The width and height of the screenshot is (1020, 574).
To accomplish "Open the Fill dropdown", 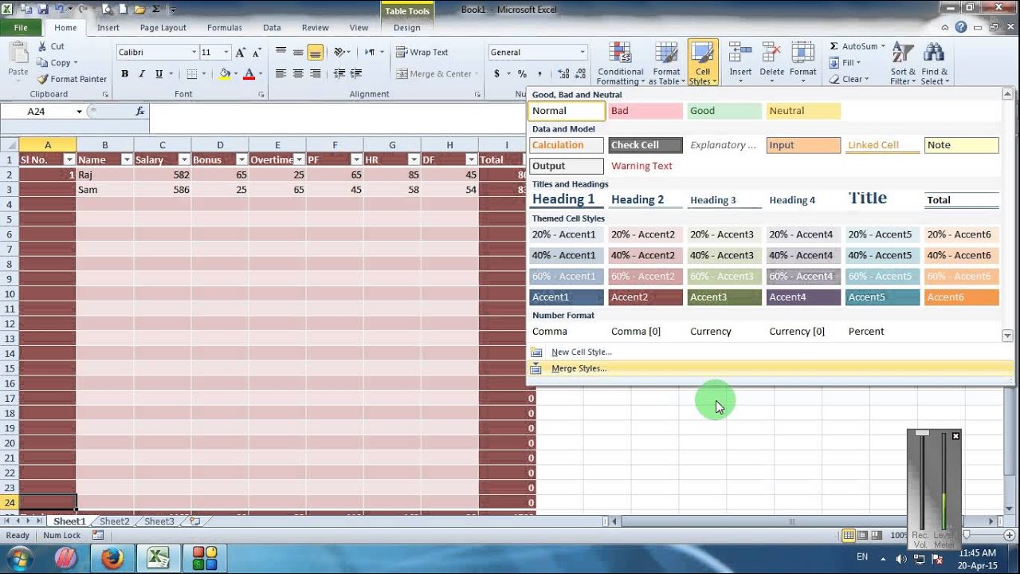I will [x=846, y=63].
